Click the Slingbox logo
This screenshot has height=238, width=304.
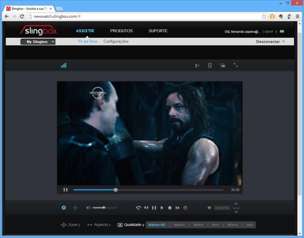pos(39,31)
